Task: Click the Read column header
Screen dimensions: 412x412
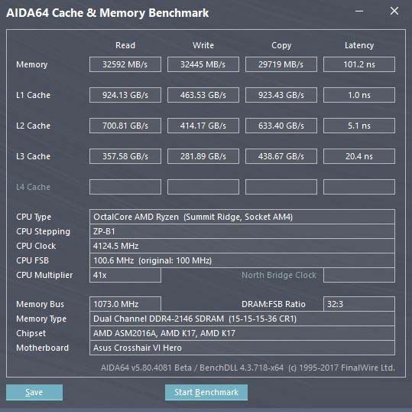Action: click(x=125, y=45)
